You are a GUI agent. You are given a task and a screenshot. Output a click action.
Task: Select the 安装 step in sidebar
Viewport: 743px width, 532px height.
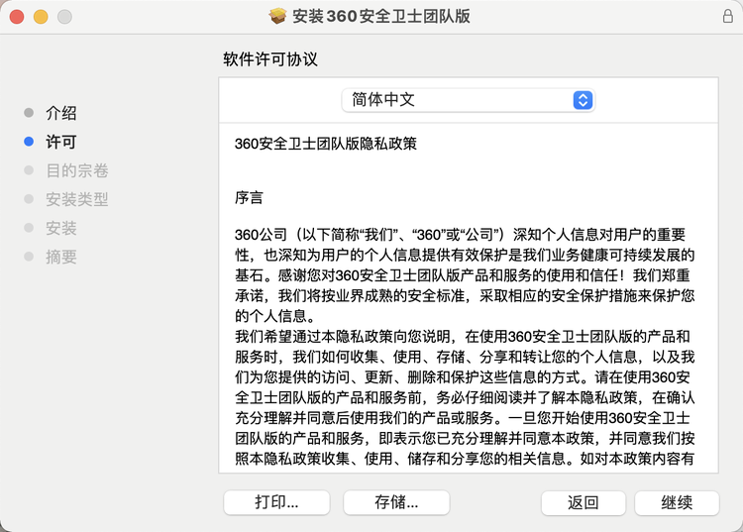click(x=60, y=228)
